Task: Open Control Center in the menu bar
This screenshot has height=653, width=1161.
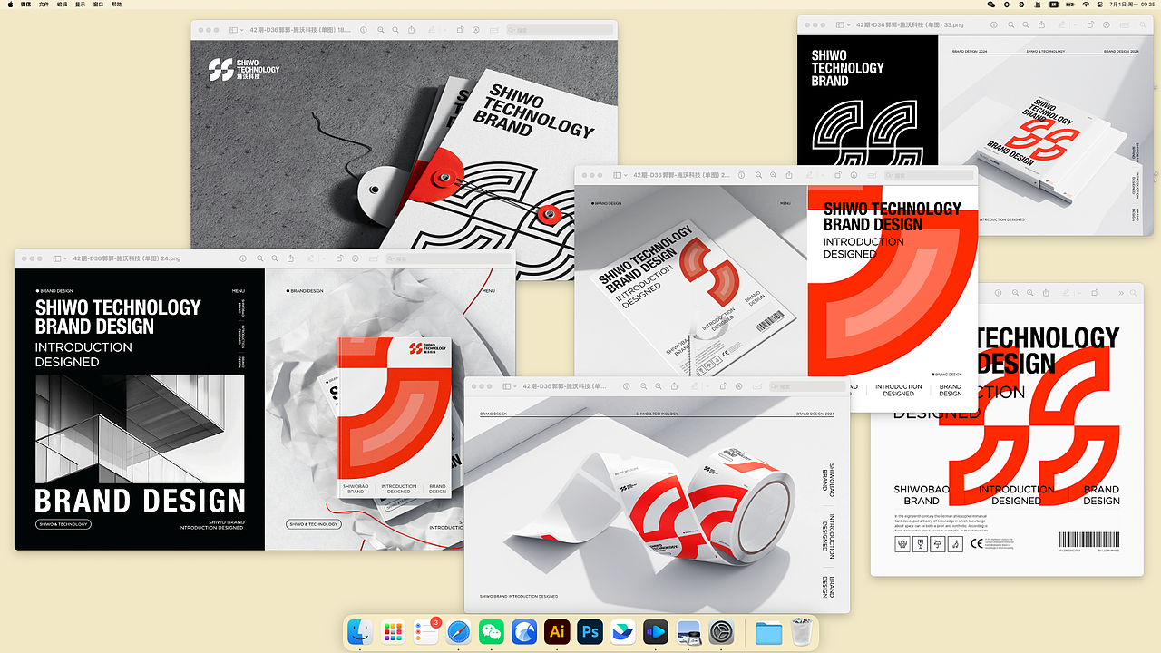Action: [1100, 5]
